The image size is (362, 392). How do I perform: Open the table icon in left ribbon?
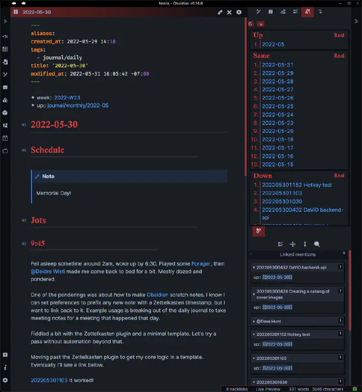point(5,49)
